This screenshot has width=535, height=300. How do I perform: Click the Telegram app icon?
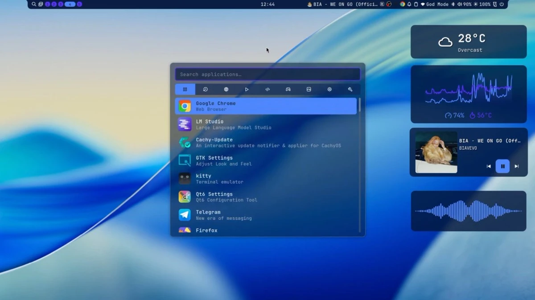pyautogui.click(x=185, y=215)
